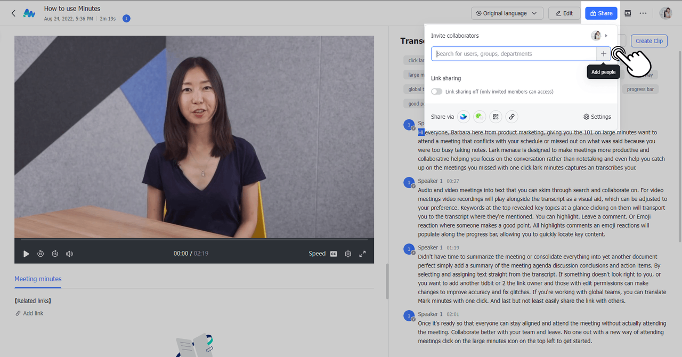The height and width of the screenshot is (357, 682).
Task: Open the three-dot more options menu
Action: click(x=643, y=13)
